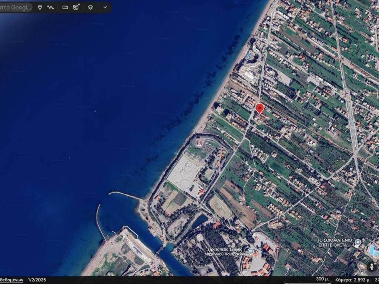Viewport: 379px width, 284px height.
Task: Click the imagery date 1/2/2025
Action: [37, 280]
